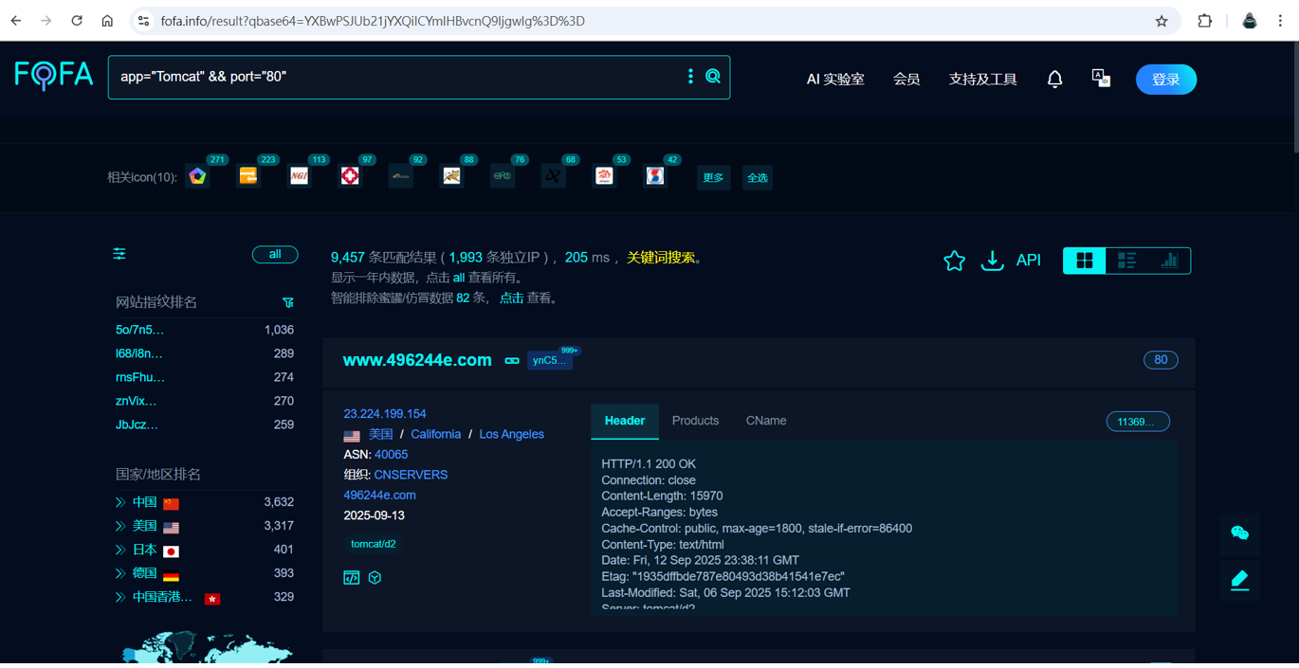The width and height of the screenshot is (1299, 668).
Task: Click the Los Angeles city link
Action: pyautogui.click(x=511, y=434)
